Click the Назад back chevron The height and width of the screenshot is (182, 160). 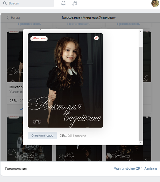pyautogui.click(x=8, y=17)
